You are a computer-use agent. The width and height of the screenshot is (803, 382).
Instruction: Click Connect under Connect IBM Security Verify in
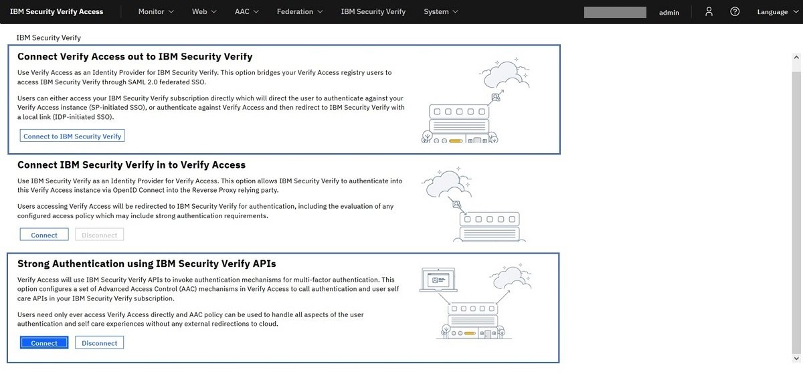click(44, 235)
